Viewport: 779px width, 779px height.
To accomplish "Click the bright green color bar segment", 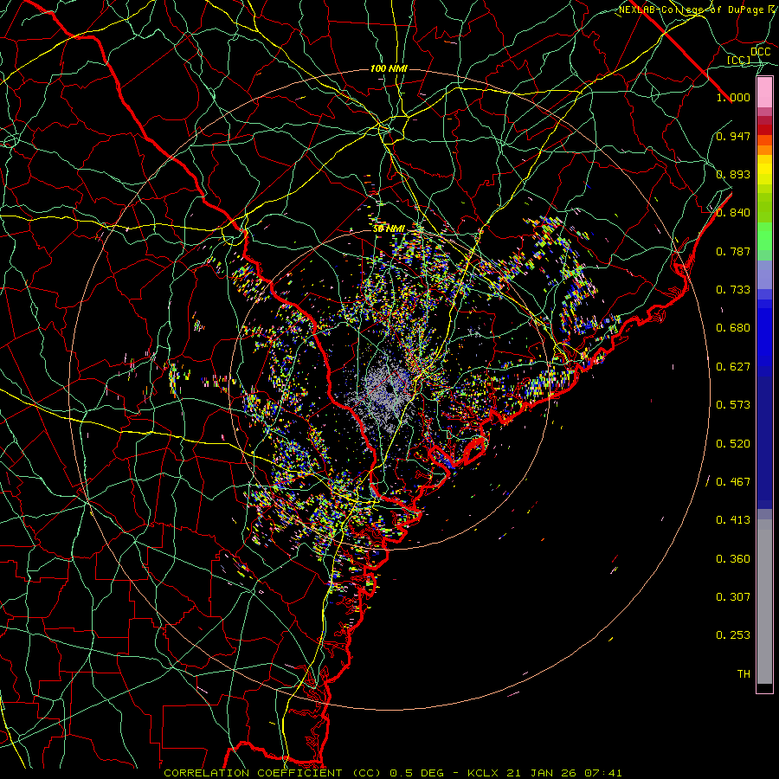I will point(764,236).
